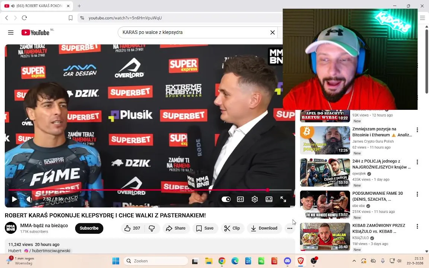
Task: Open OBS Studio from the taskbar
Action: point(314,261)
